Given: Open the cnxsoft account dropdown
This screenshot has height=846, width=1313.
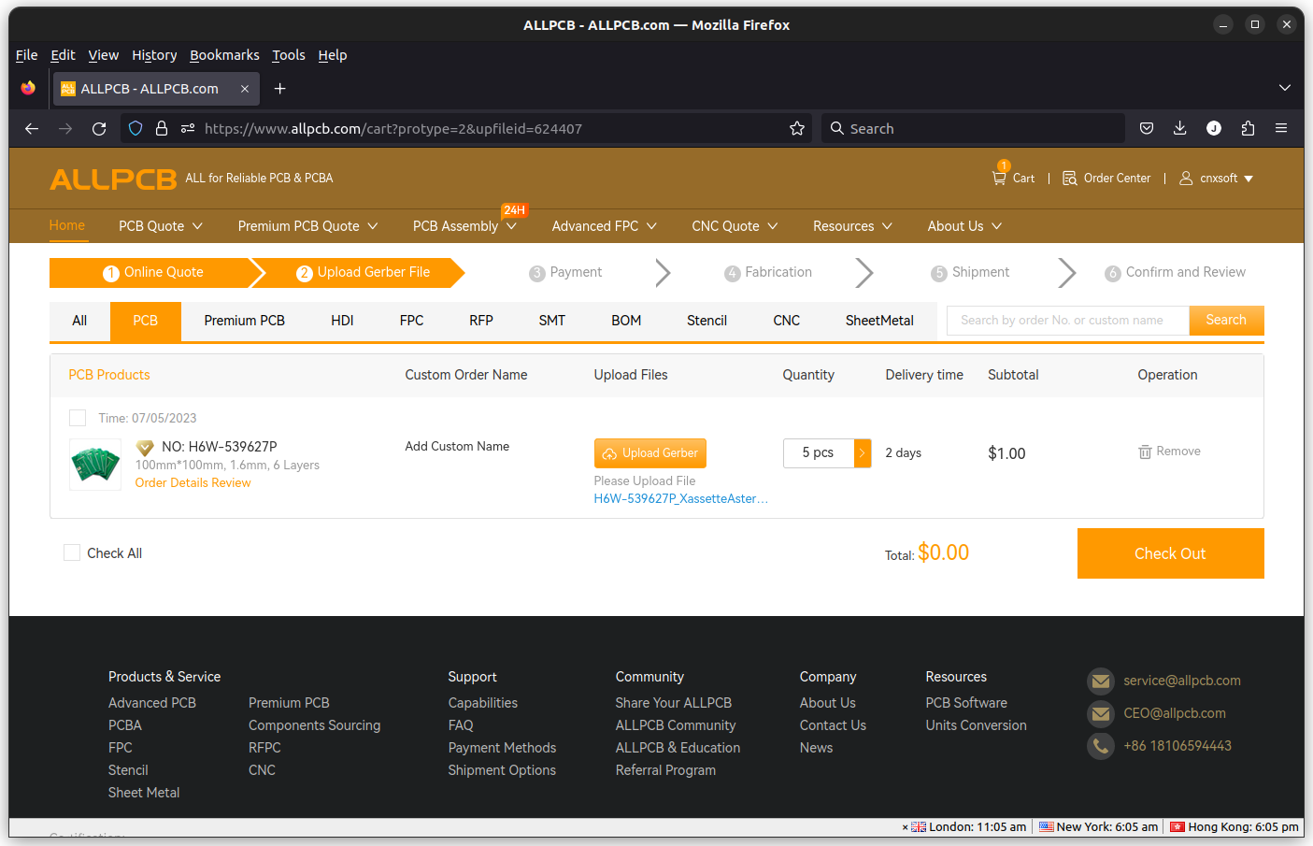Looking at the screenshot, I should pyautogui.click(x=1249, y=179).
